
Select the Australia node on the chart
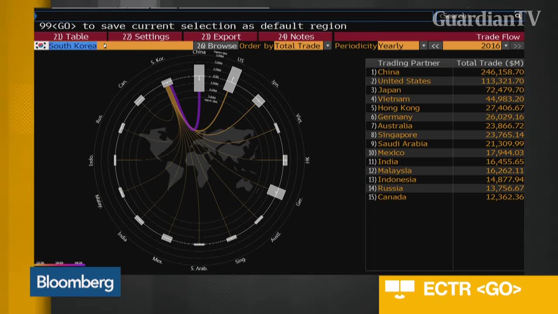259,220
